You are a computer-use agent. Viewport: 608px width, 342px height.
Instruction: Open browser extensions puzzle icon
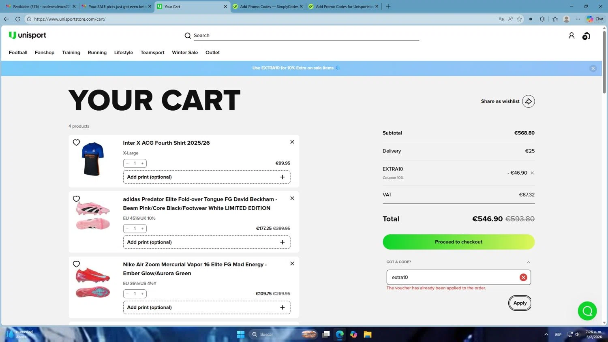542,19
